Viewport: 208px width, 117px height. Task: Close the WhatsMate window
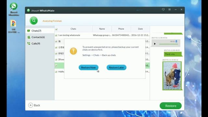click(181, 9)
